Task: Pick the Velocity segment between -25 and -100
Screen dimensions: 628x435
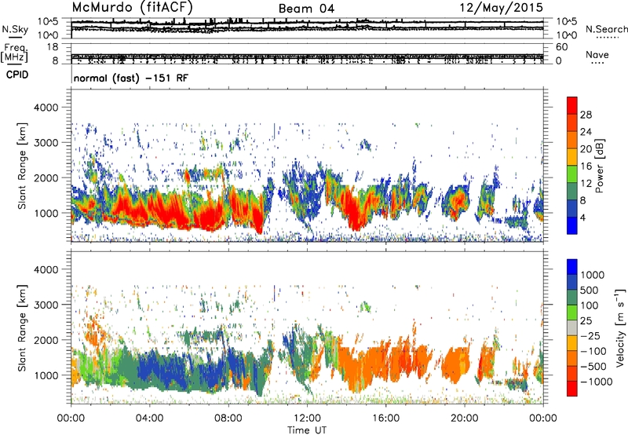Action: 572,343
